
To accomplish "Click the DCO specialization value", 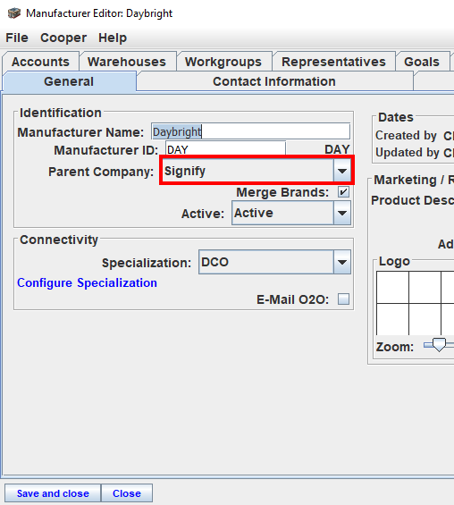I will click(214, 262).
